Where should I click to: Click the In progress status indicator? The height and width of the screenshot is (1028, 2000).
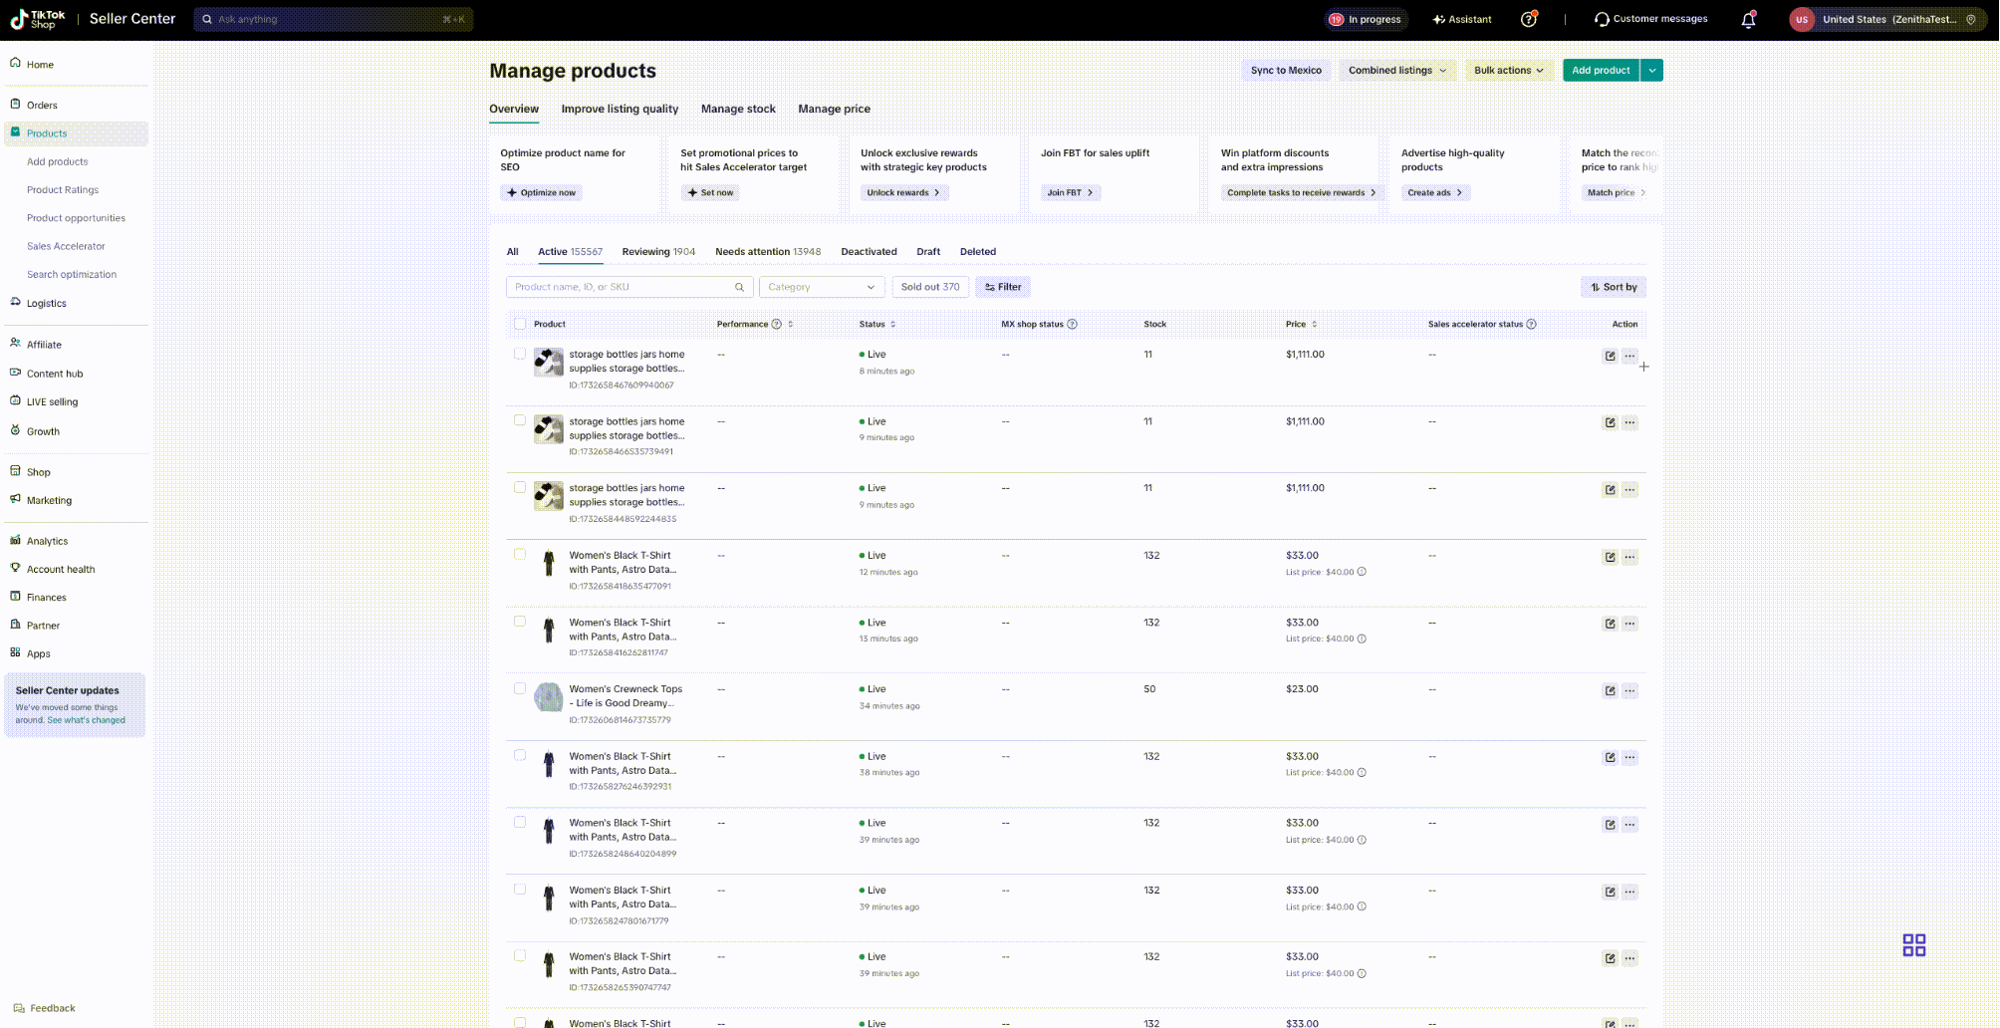1365,19
